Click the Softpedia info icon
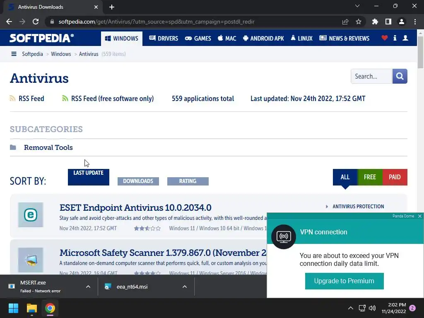Viewport: 424px width, 318px height. click(395, 38)
